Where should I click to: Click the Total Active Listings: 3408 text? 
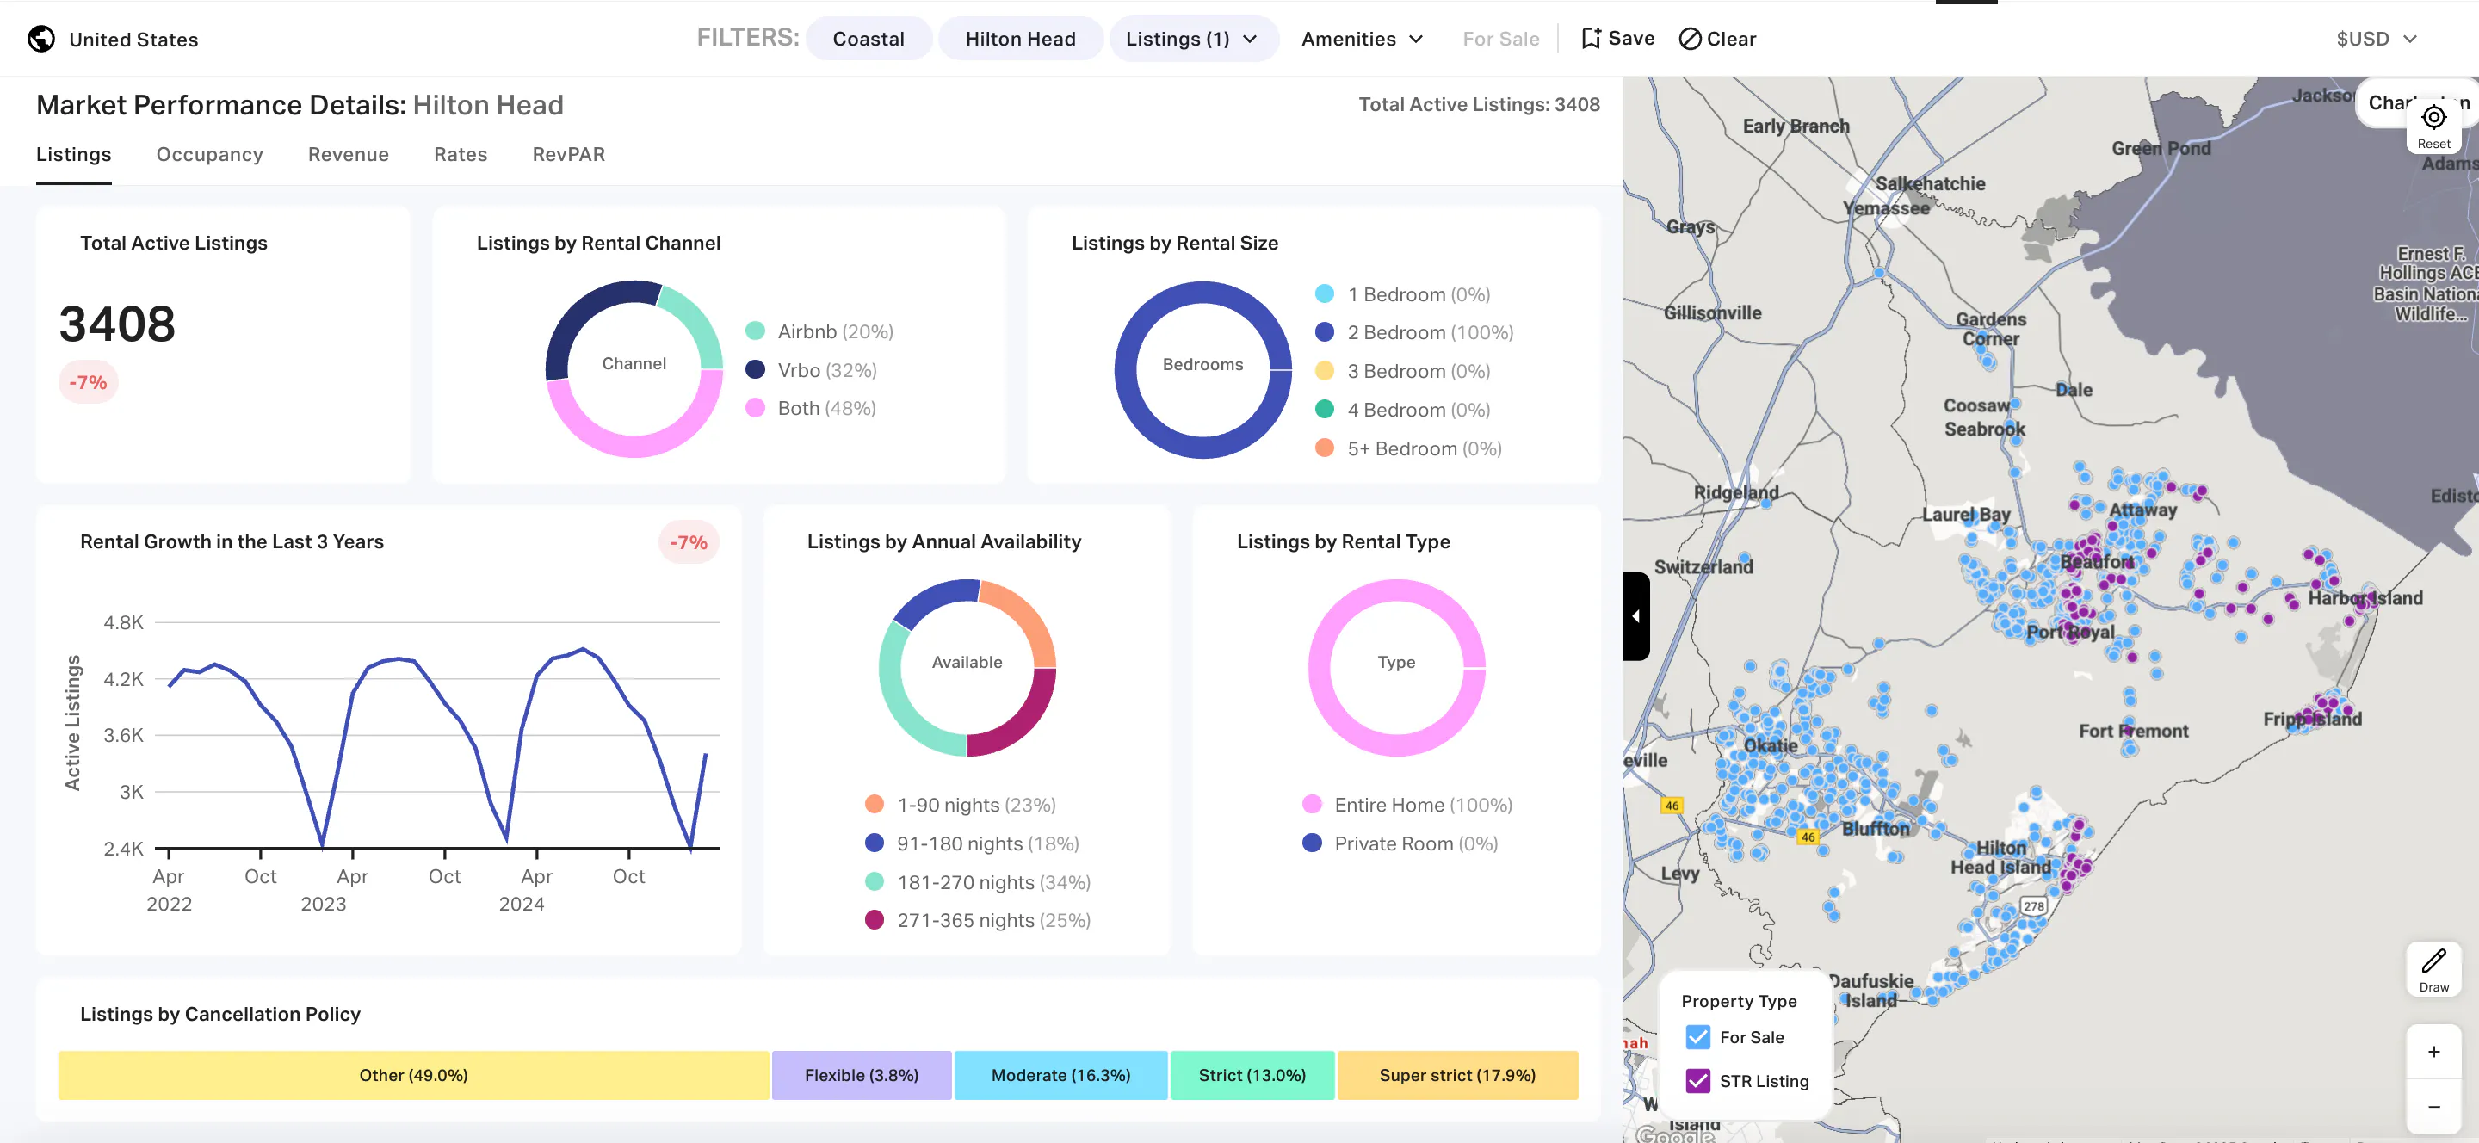tap(1479, 105)
